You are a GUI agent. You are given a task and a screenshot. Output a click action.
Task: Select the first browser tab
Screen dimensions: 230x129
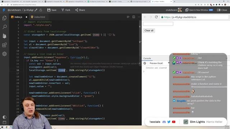click(11, 1)
